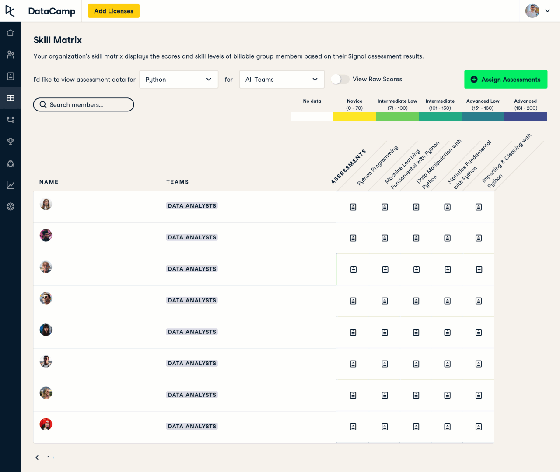Click the yellow Novice legend color bar
The height and width of the screenshot is (472, 560).
(x=354, y=117)
